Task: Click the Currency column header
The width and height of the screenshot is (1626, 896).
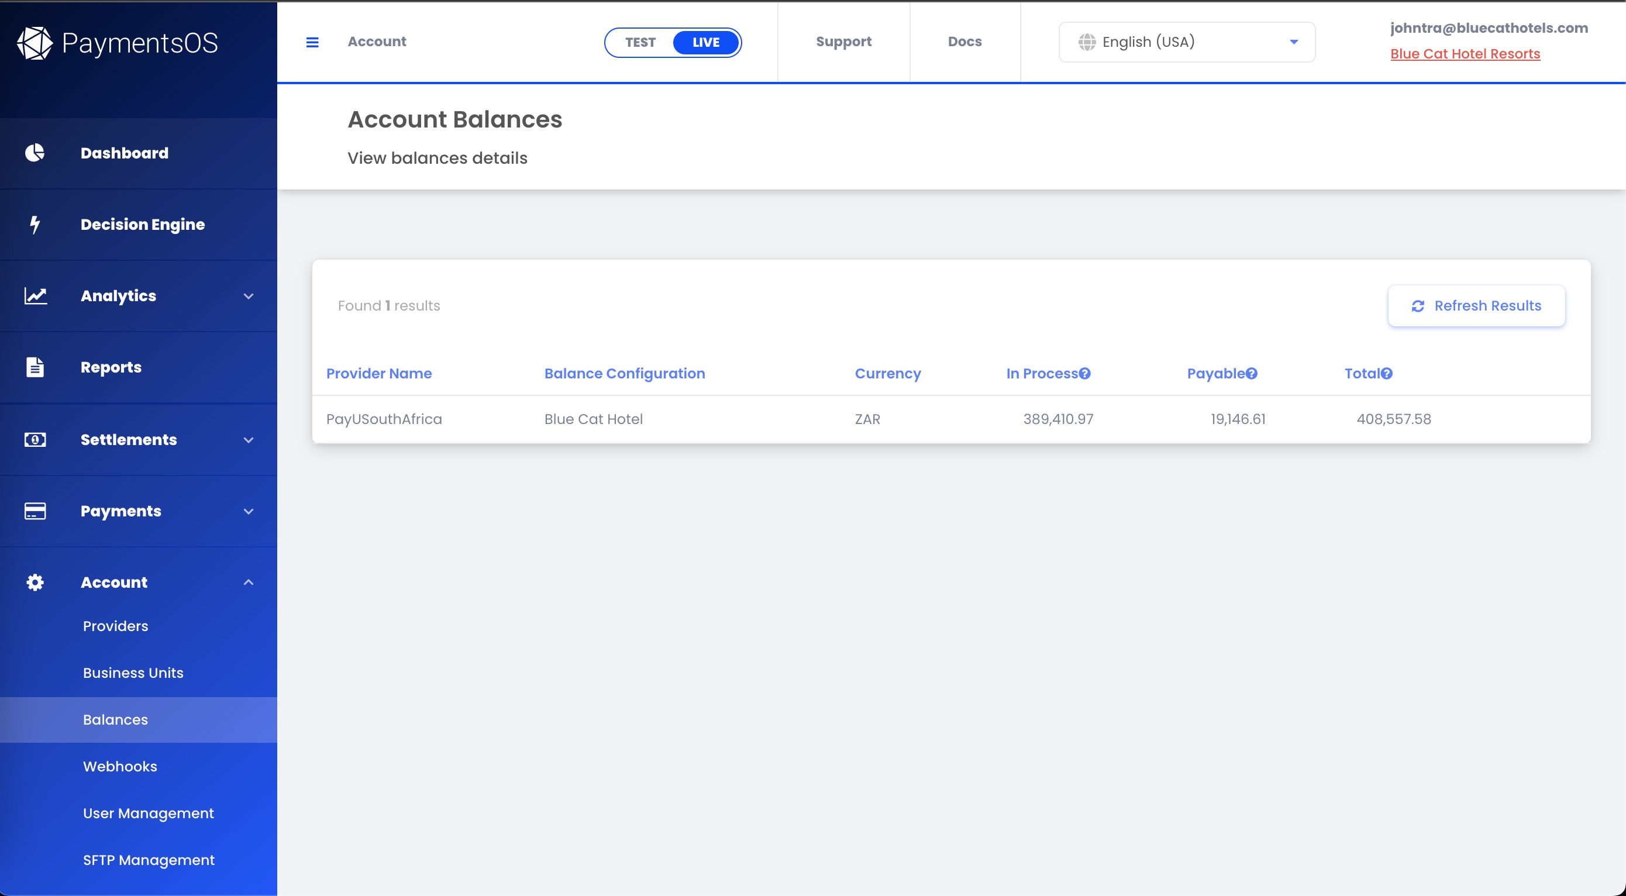Action: pos(887,374)
